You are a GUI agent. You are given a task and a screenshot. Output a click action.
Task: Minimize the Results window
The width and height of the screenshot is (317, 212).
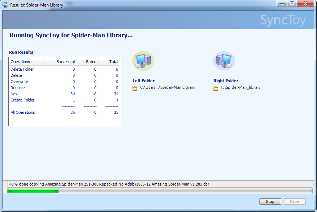(282, 3)
